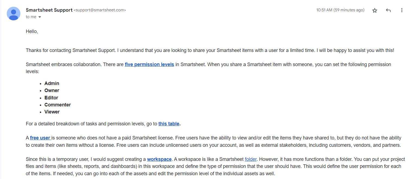Click the "free user" hyperlink

[40, 138]
